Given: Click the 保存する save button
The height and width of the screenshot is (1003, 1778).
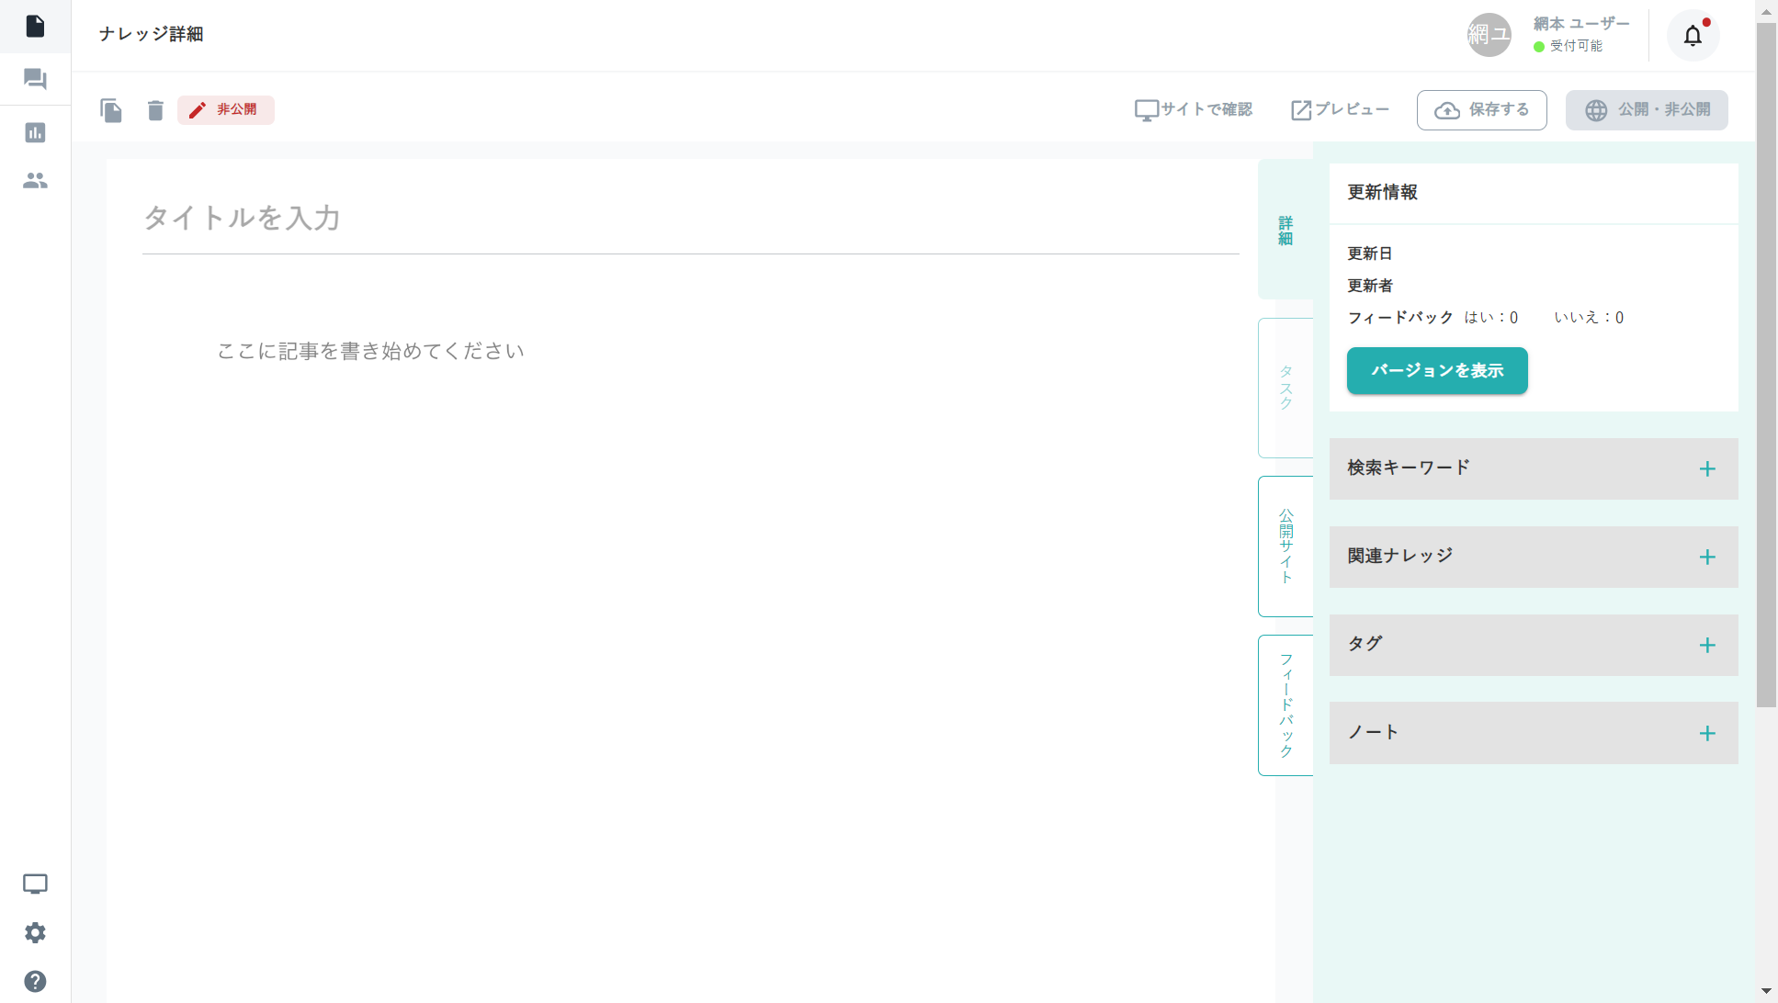Looking at the screenshot, I should pos(1481,110).
